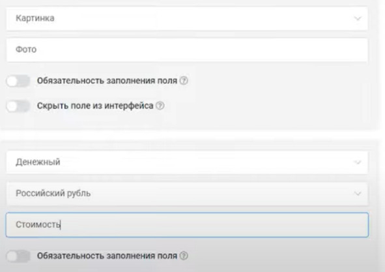Click the chevron arrow in Картинка field
The height and width of the screenshot is (272, 385).
click(358, 18)
